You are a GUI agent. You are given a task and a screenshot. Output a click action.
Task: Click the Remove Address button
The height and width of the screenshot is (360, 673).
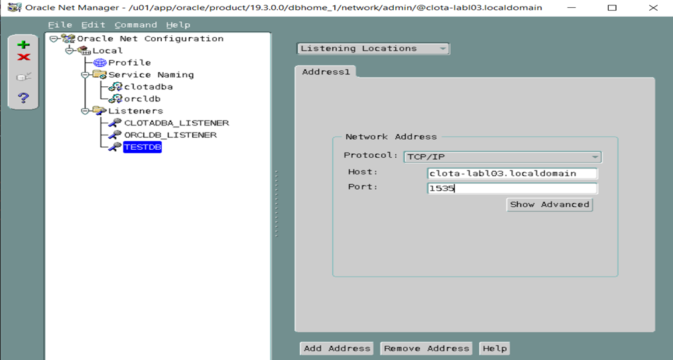[x=426, y=349]
